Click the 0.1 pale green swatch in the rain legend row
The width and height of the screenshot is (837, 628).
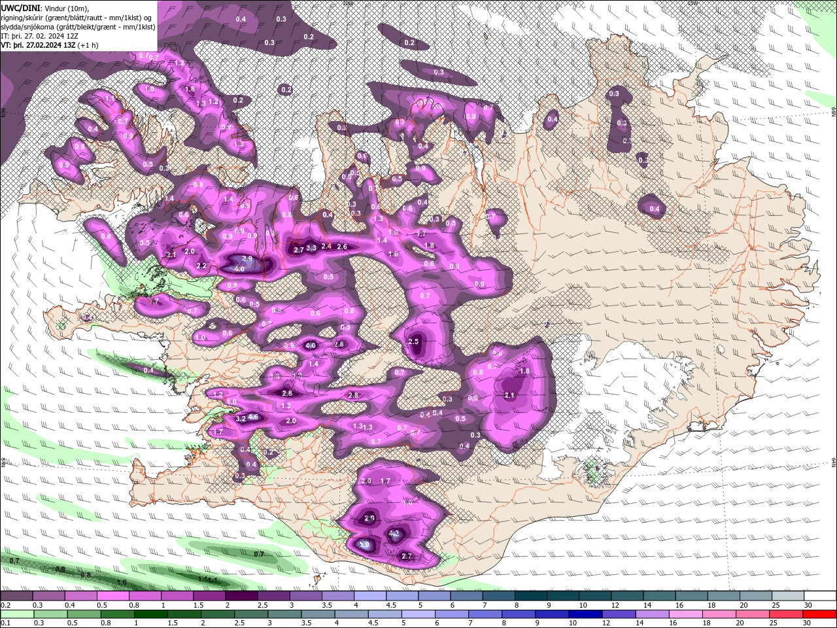coord(16,614)
